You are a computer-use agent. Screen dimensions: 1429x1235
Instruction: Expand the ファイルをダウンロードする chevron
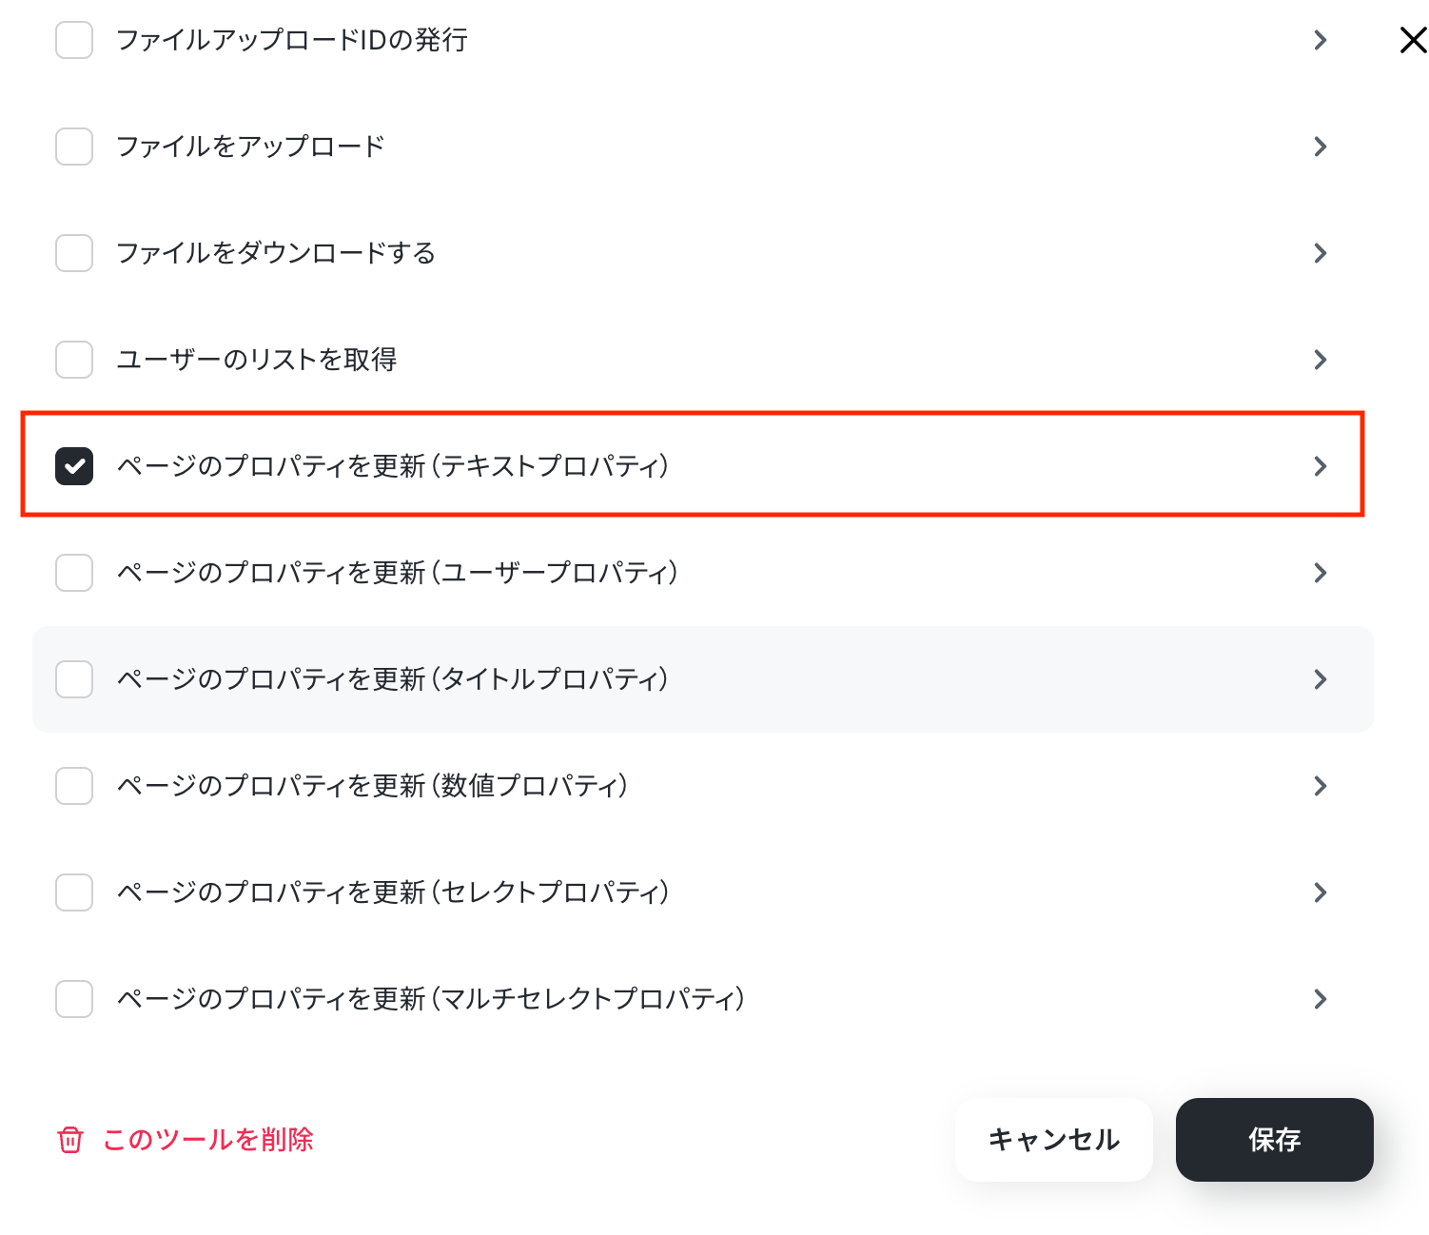[1320, 253]
